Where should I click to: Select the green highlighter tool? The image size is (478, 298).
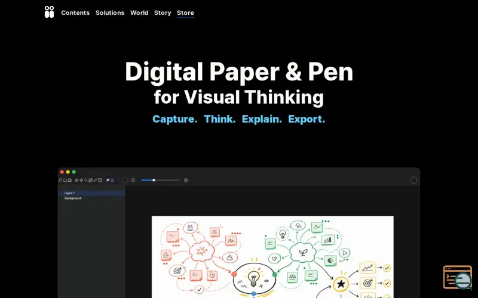(x=95, y=181)
